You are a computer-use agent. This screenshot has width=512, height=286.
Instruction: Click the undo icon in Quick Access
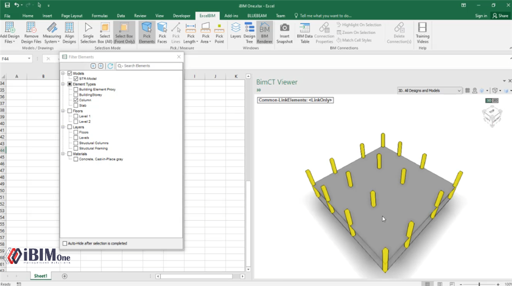[x=16, y=5]
